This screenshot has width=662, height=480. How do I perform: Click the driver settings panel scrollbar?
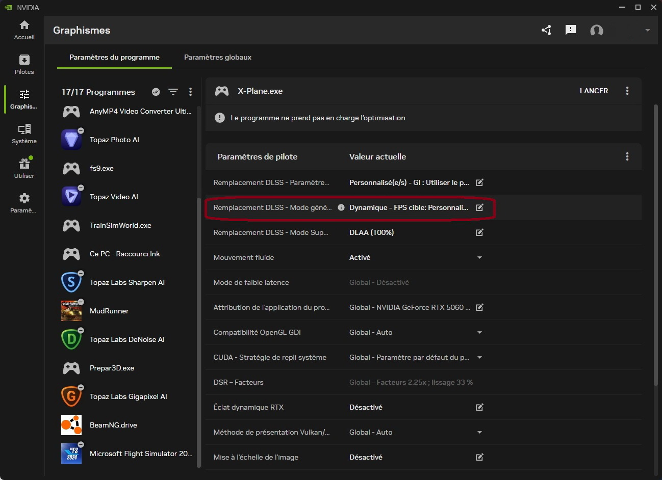pyautogui.click(x=656, y=245)
